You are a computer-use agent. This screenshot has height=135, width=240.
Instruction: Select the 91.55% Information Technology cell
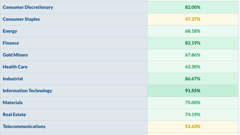point(193,91)
